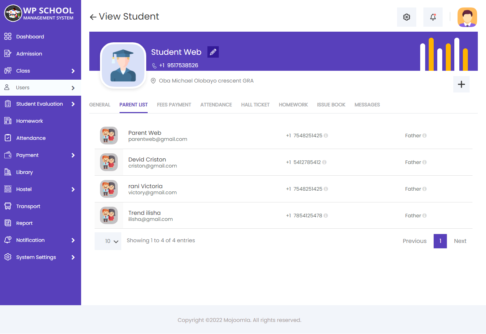Open the Admission section in sidebar
Screen dimensions: 486x334
[28, 53]
